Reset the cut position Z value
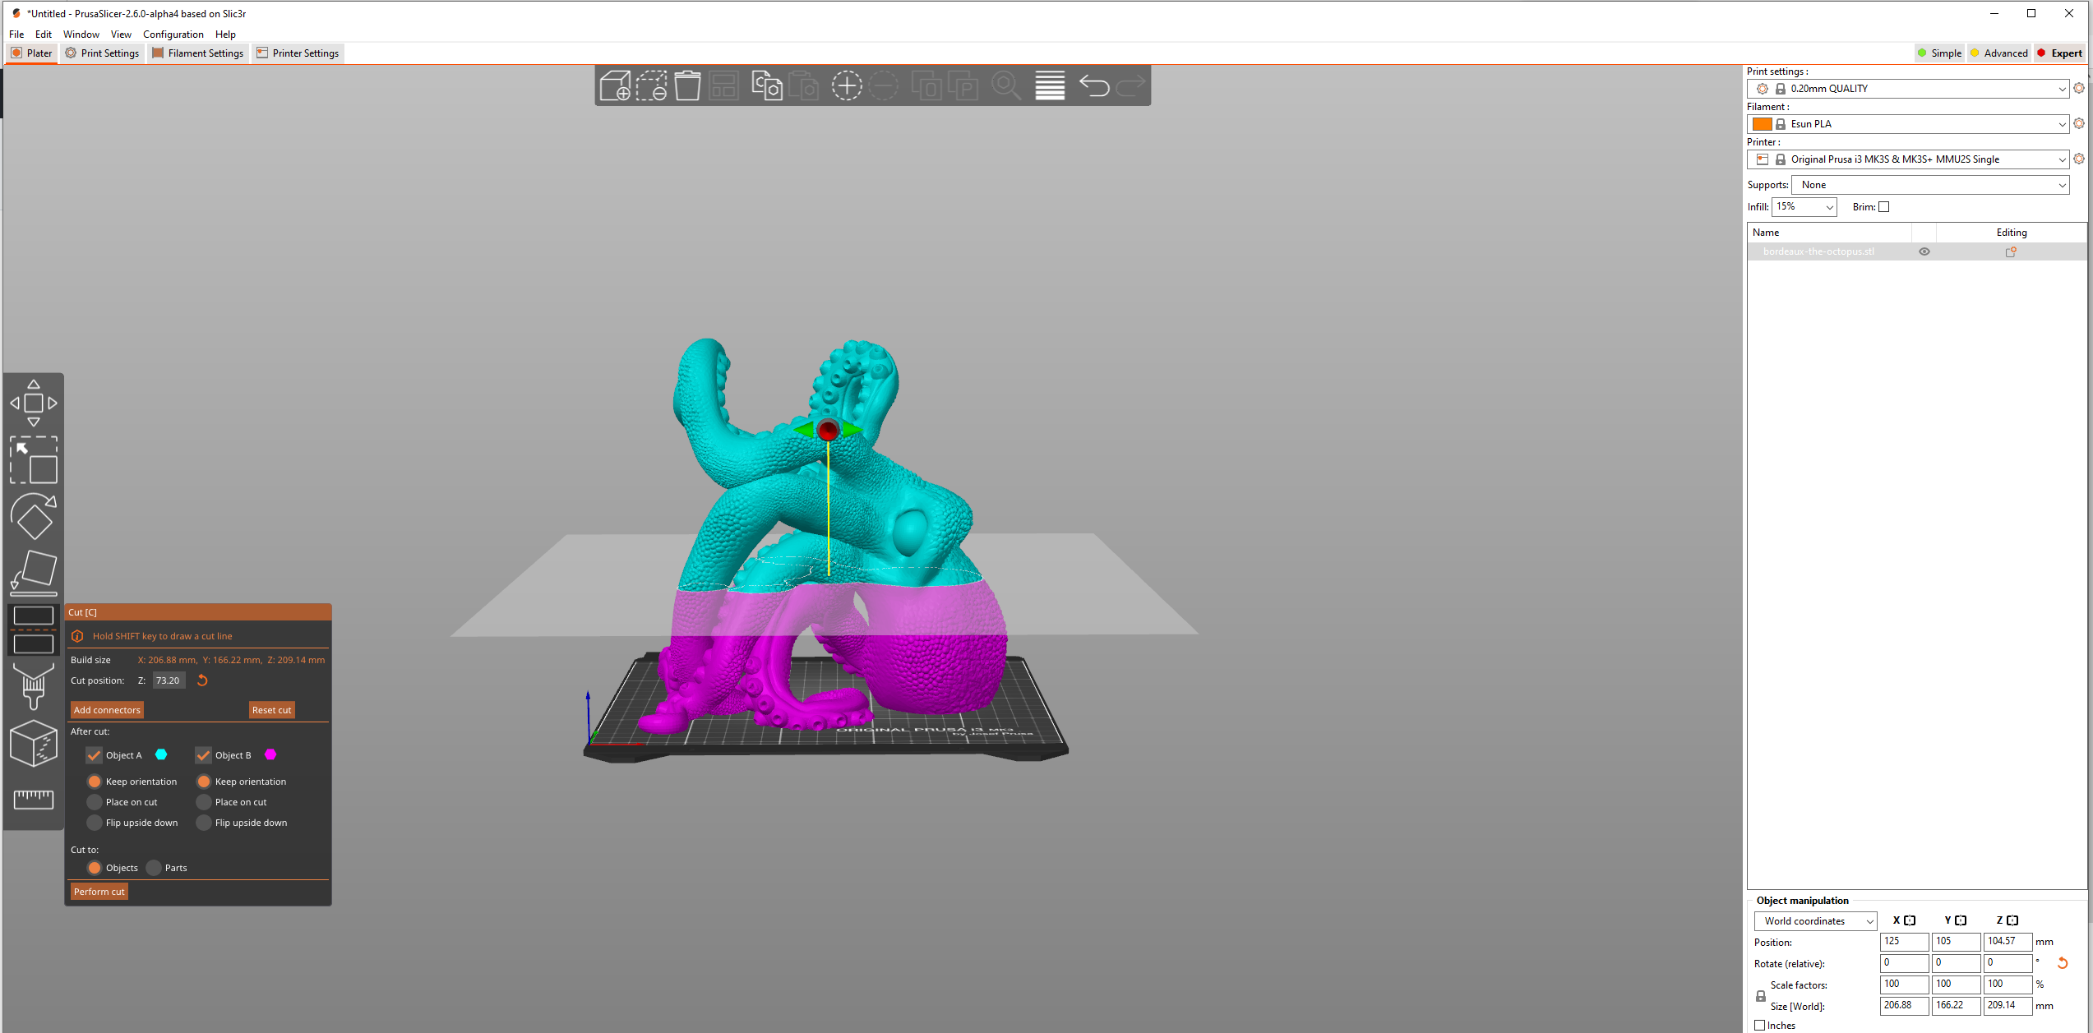This screenshot has height=1033, width=2093. coord(202,680)
